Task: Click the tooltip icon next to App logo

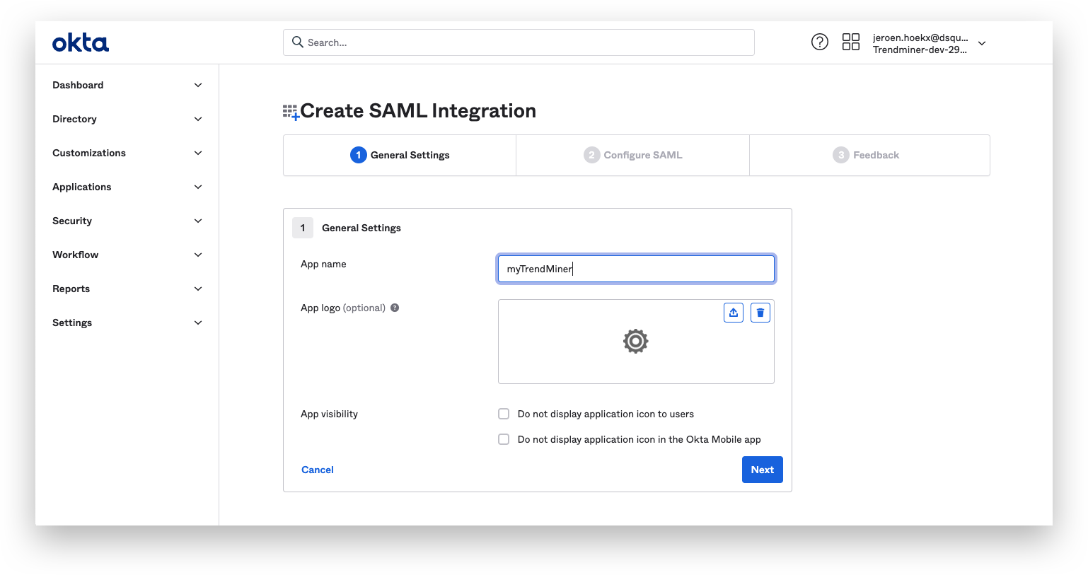Action: 395,307
